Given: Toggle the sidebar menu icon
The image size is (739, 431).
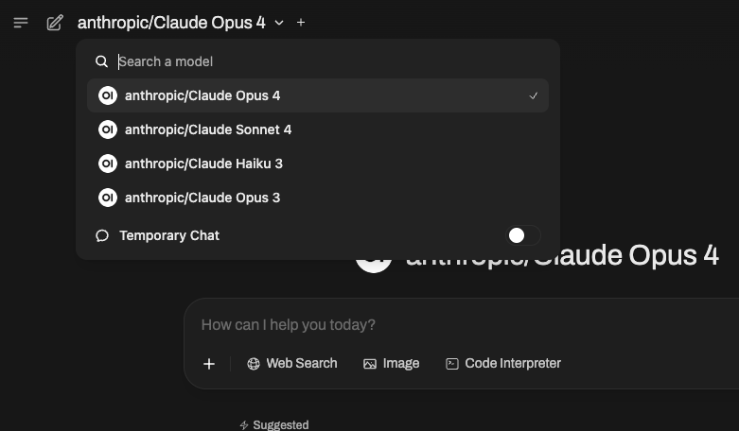Looking at the screenshot, I should coord(21,23).
